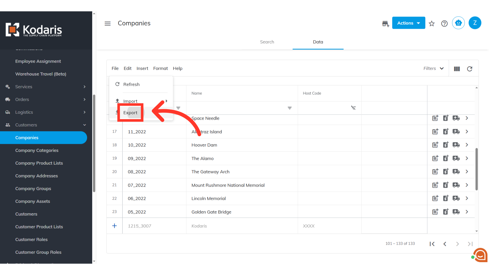
Task: Open the help question mark icon
Action: pos(444,23)
